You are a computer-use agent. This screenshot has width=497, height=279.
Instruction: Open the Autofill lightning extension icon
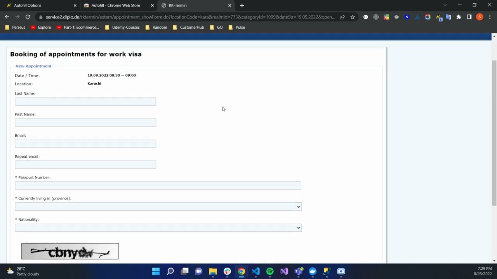point(438,17)
